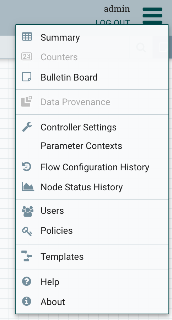The height and width of the screenshot is (320, 172).
Task: Click the LOG OUT link
Action: [x=113, y=22]
